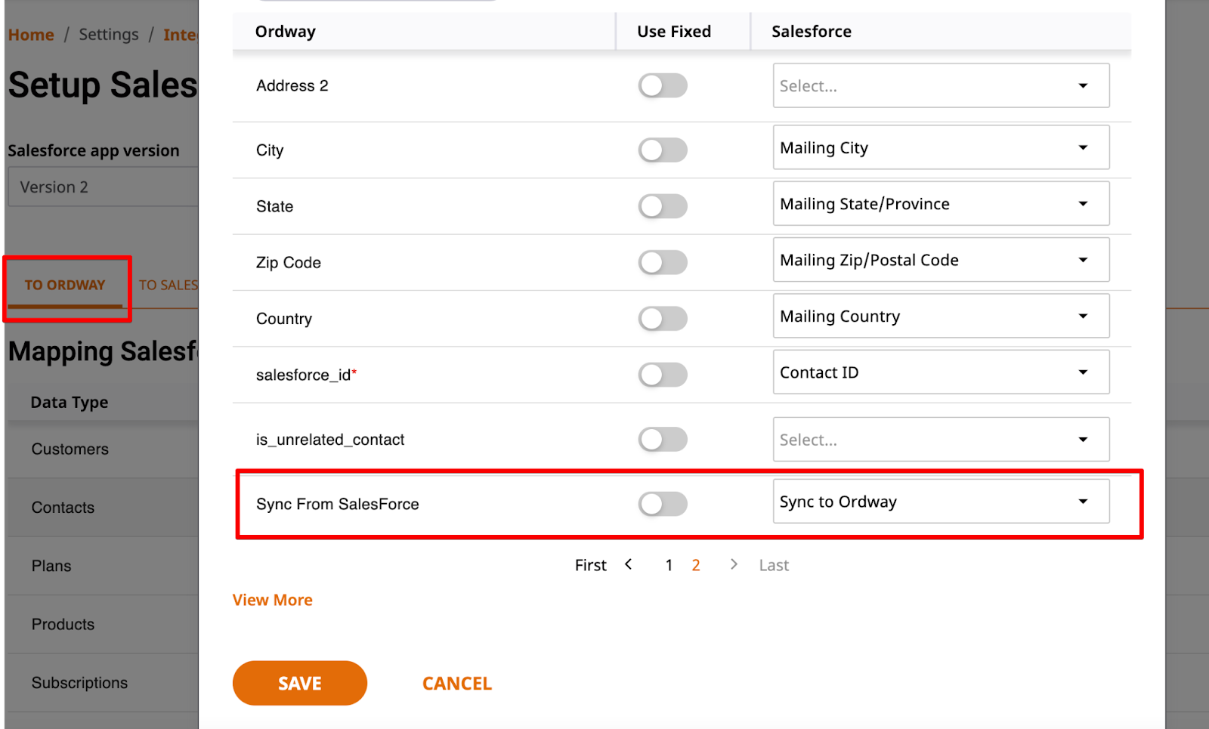The image size is (1209, 729).
Task: Toggle Use Fixed for Sync From SalesForce
Action: [663, 504]
